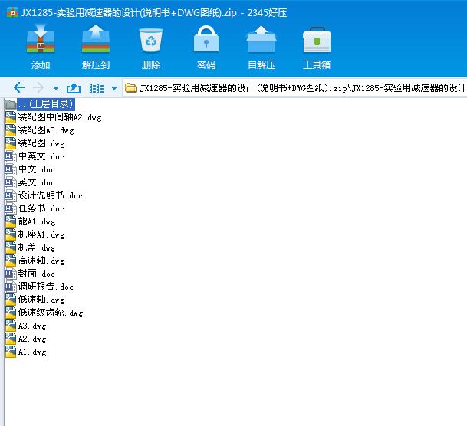This screenshot has width=467, height=426.
Task: Select file 装配图中间轴A2.dwg
Action: coord(60,117)
